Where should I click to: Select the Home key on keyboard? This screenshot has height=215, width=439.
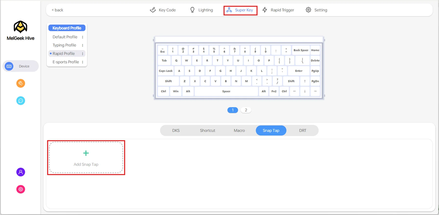[315, 50]
